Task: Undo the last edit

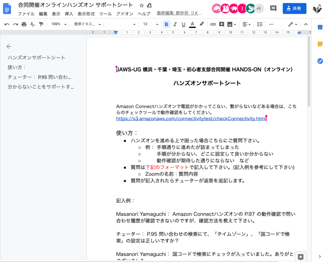Action: pos(7,24)
